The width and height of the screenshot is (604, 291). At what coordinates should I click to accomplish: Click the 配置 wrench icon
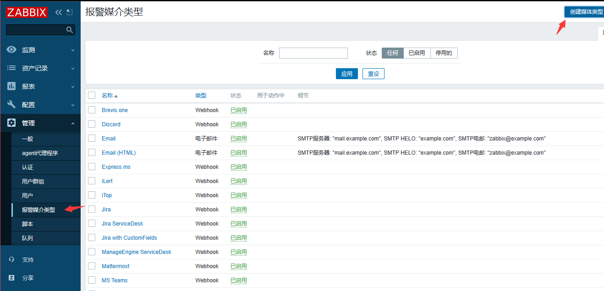[x=11, y=104]
